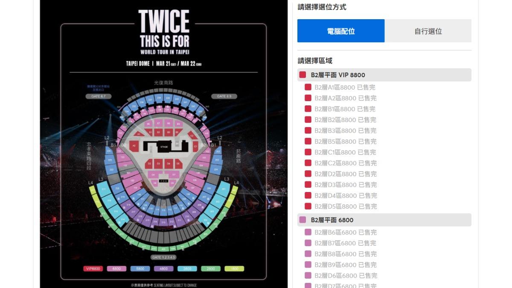Click the cyan 3800 legend chip on the map
The width and height of the screenshot is (512, 288).
click(186, 268)
